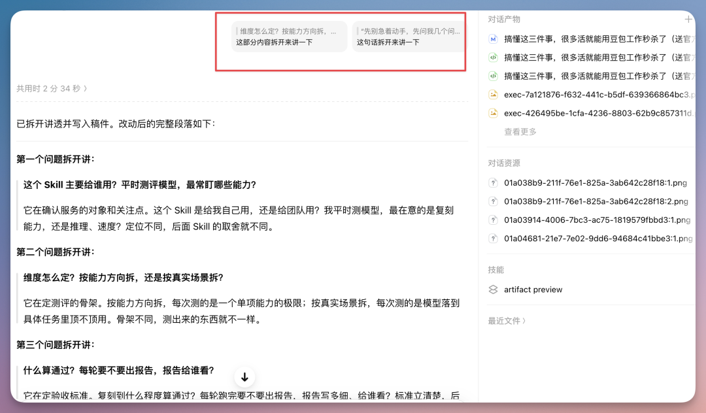Click the layered icon beside artifact preview

(x=493, y=289)
